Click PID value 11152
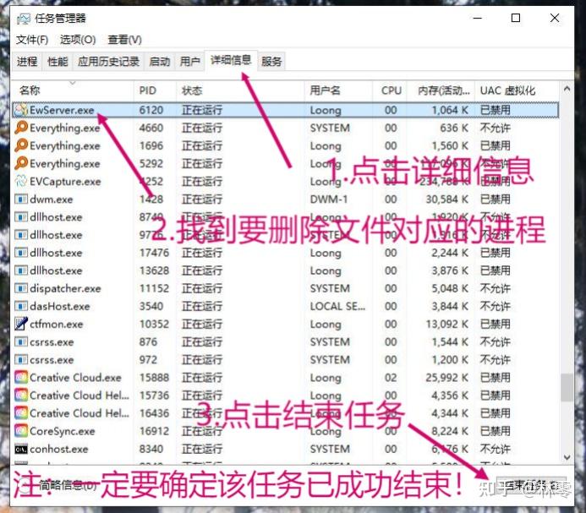 pyautogui.click(x=154, y=288)
